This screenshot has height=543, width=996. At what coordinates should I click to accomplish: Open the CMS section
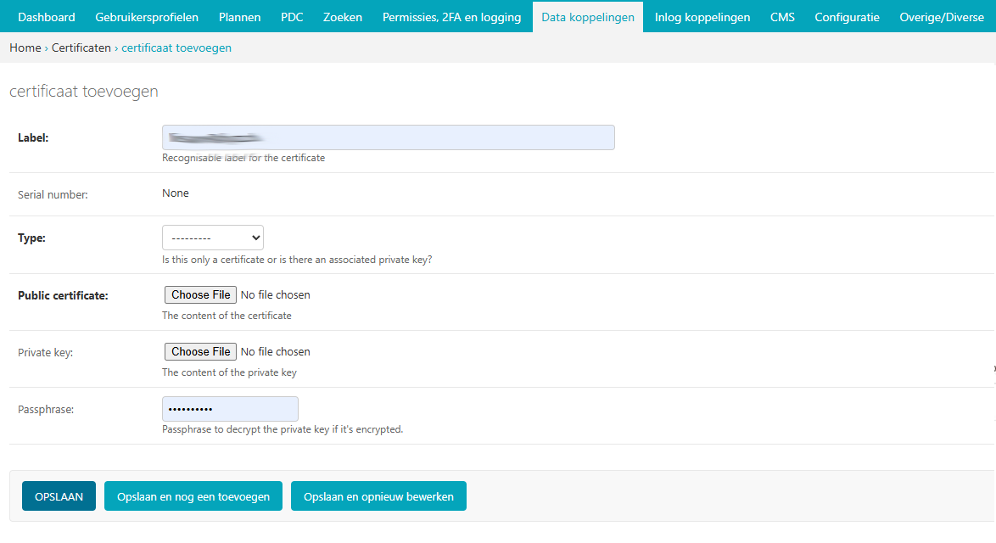pyautogui.click(x=782, y=16)
